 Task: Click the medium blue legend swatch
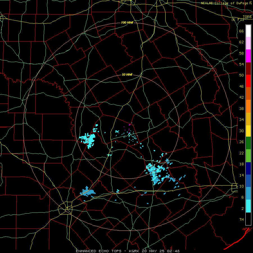tap(248, 181)
